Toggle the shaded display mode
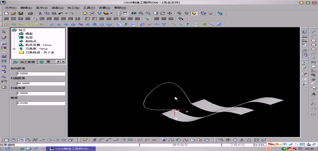The image size is (318, 151). coord(194,13)
